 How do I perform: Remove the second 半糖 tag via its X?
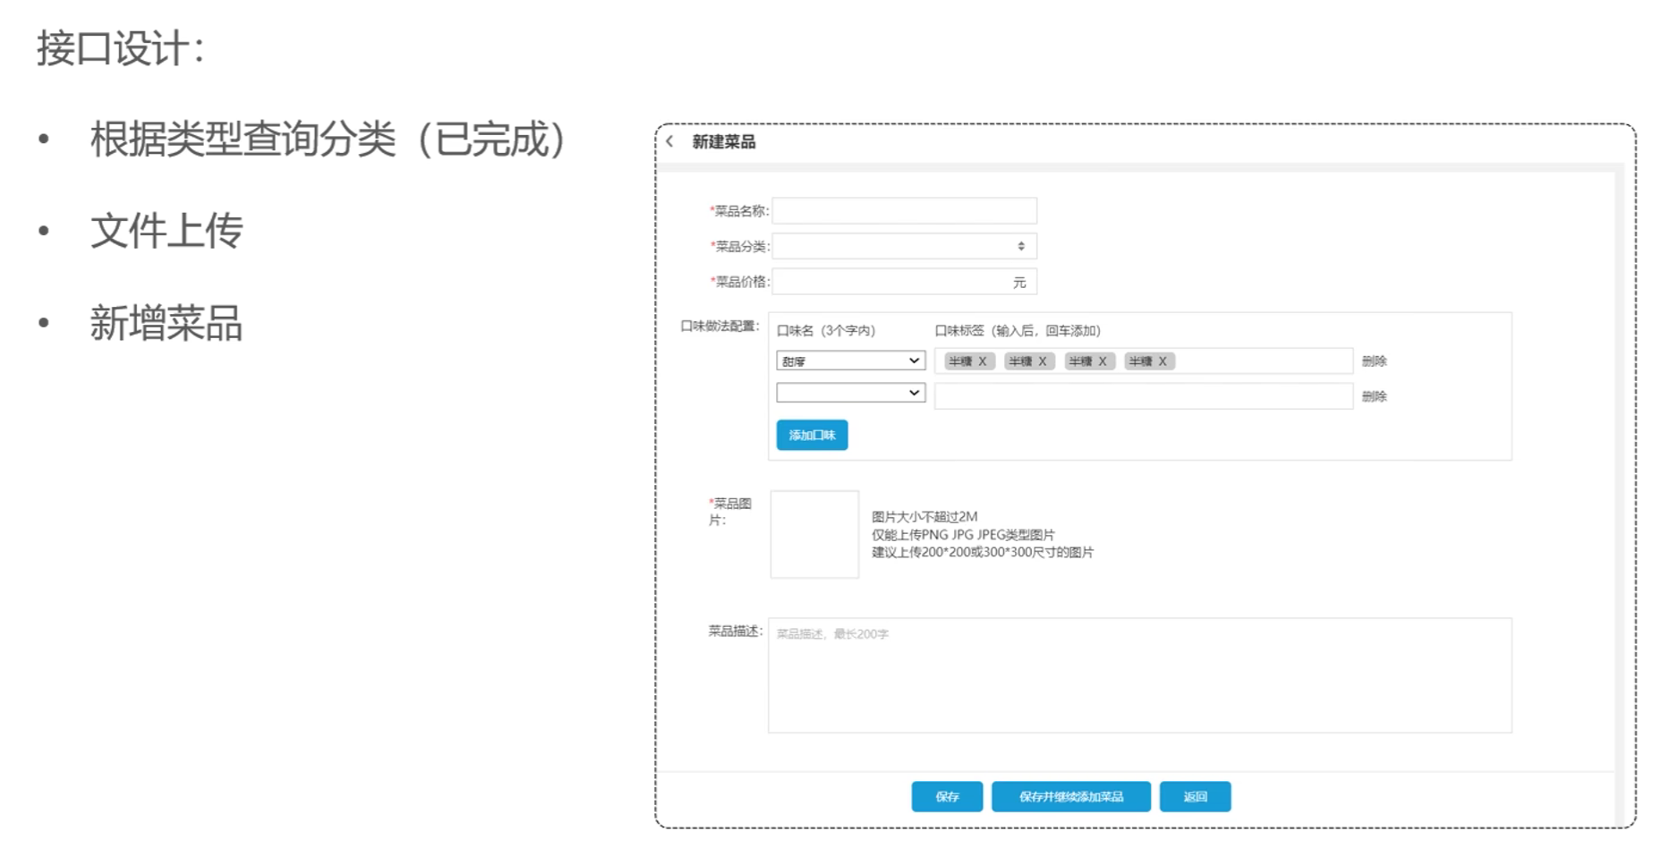[x=1042, y=361]
